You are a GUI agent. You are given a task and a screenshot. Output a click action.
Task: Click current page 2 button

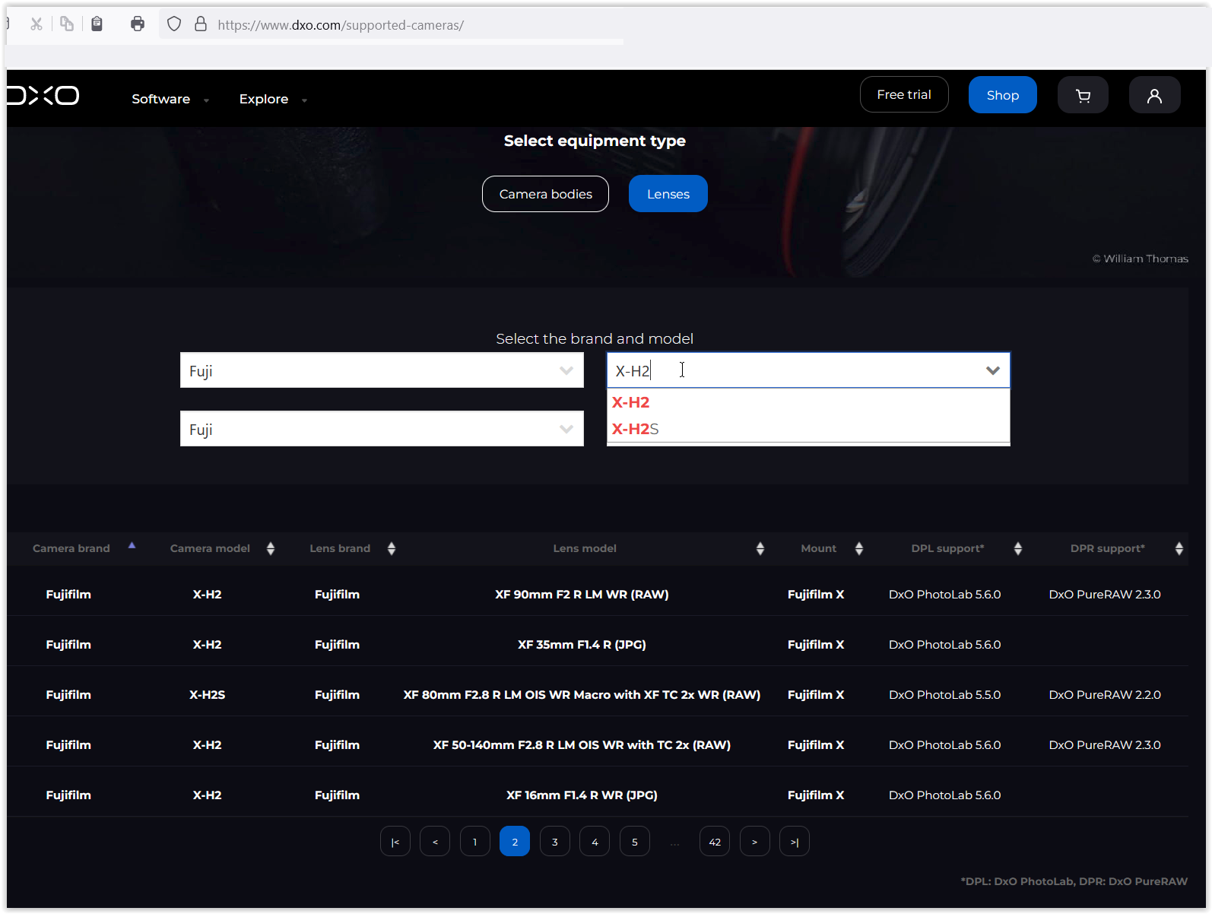(x=515, y=841)
